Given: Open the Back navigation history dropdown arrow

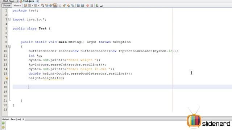Looking at the screenshot, I should (x=33, y=6).
